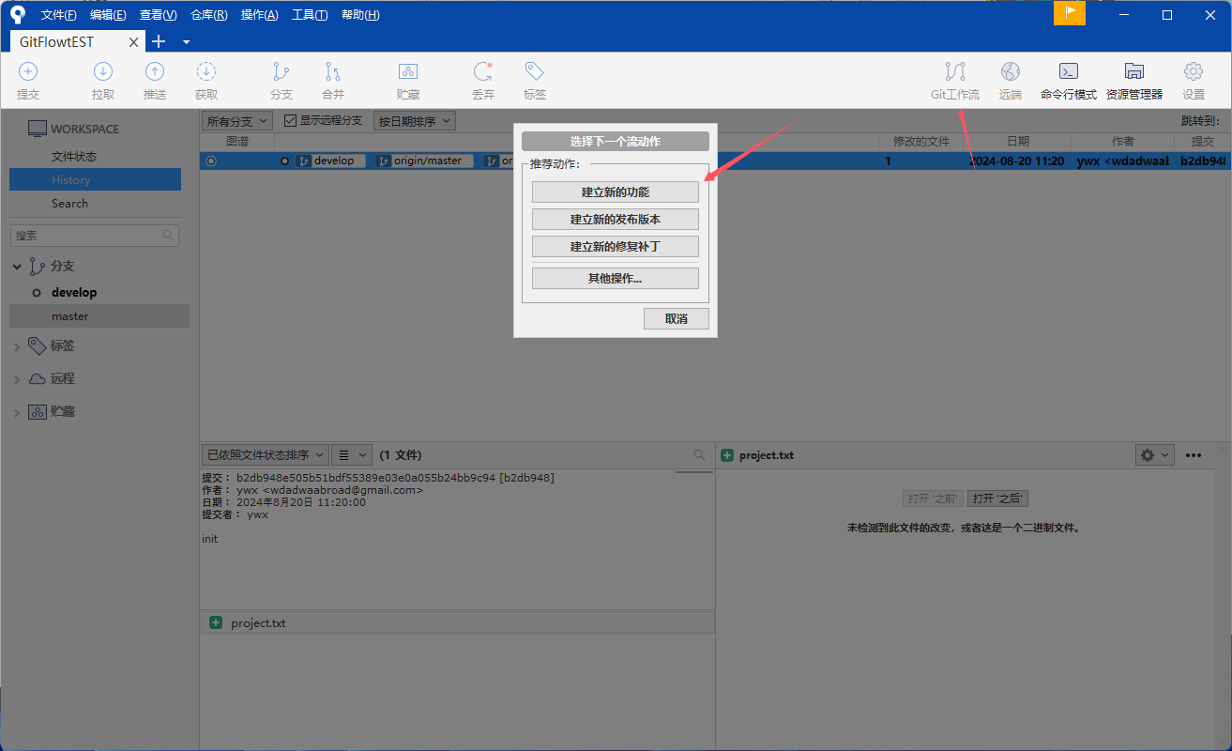This screenshot has width=1232, height=751.
Task: Close the GitFlowtEST tab with the X
Action: pos(134,42)
